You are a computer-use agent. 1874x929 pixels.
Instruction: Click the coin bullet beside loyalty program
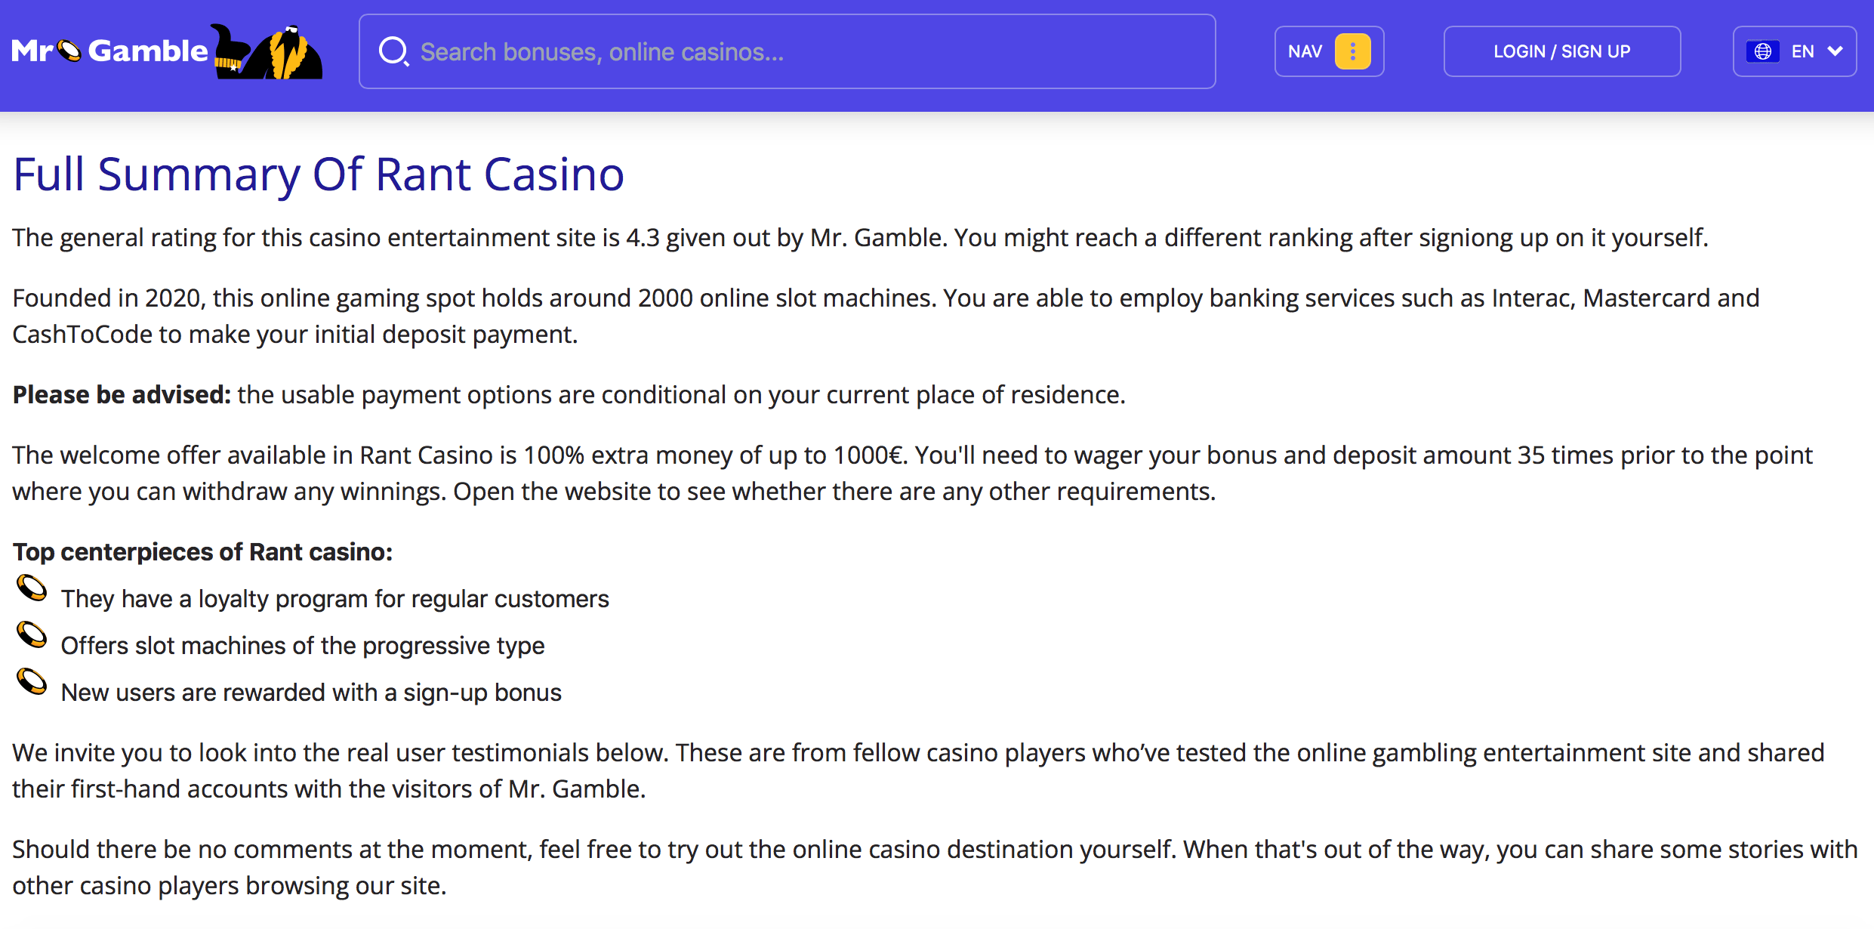pyautogui.click(x=32, y=588)
